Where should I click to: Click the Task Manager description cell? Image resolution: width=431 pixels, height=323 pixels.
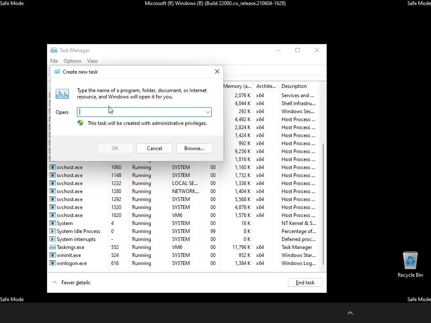[x=297, y=247]
